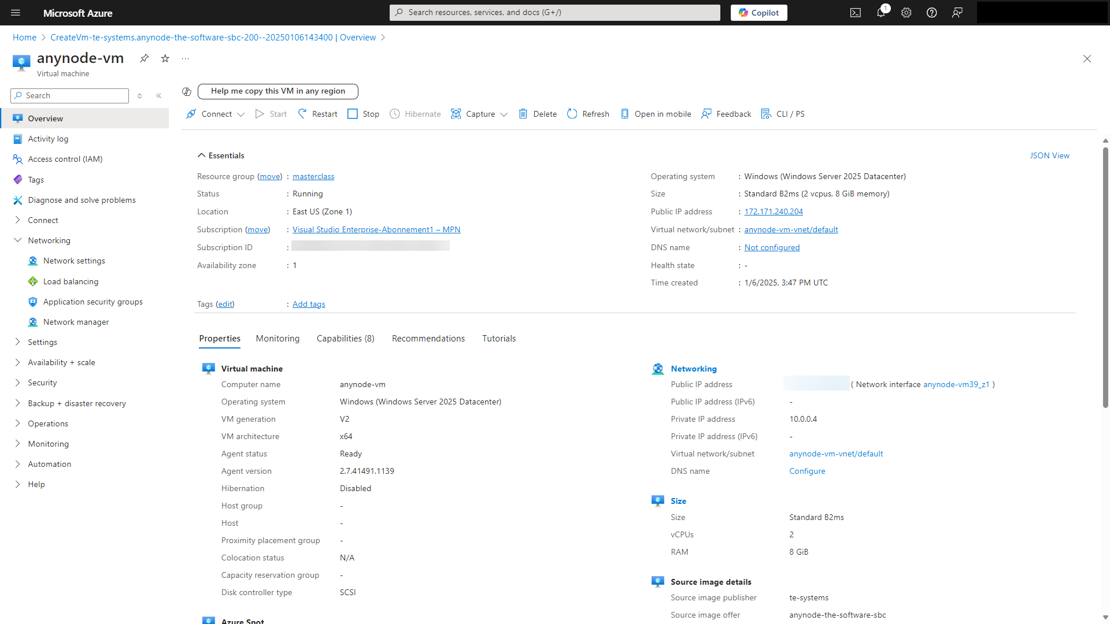Refresh the VM overview page
The height and width of the screenshot is (624, 1110).
588,114
